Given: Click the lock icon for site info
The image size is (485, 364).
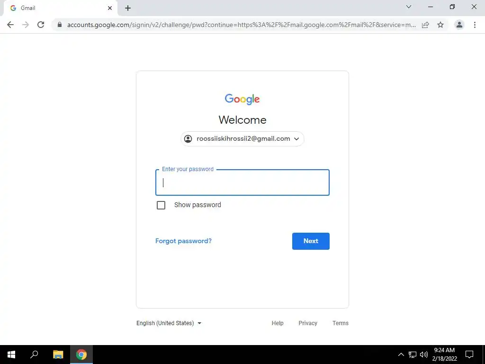Looking at the screenshot, I should click(60, 25).
